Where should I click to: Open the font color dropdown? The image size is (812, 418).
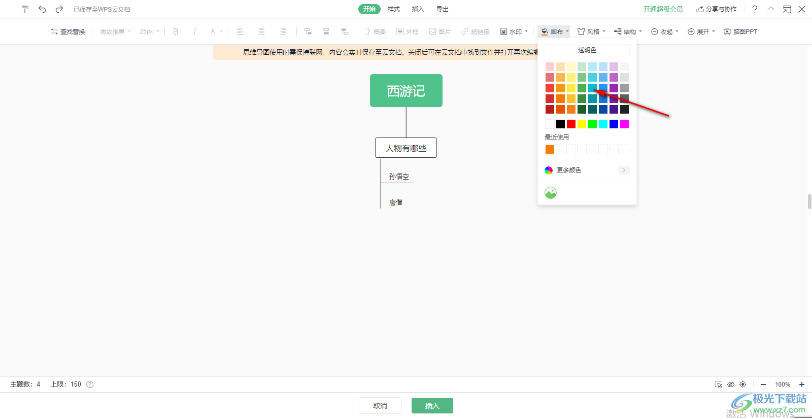pyautogui.click(x=216, y=31)
